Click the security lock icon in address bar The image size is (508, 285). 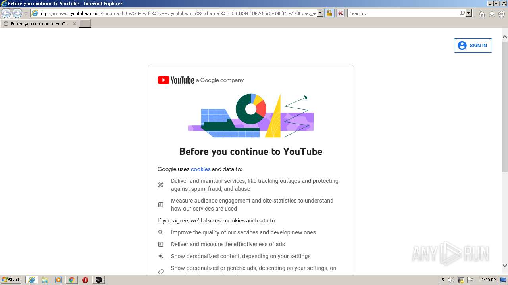[x=329, y=13]
